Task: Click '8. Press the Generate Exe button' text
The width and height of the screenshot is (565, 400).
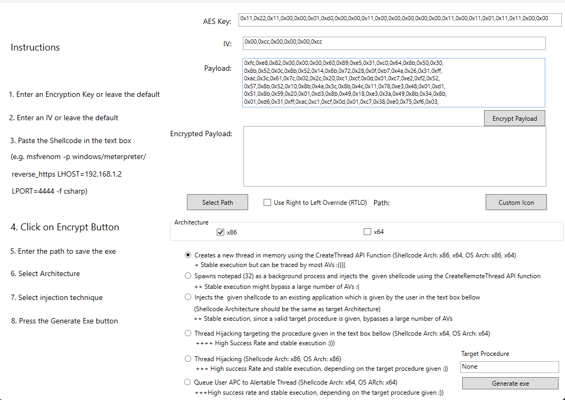Action: [64, 321]
